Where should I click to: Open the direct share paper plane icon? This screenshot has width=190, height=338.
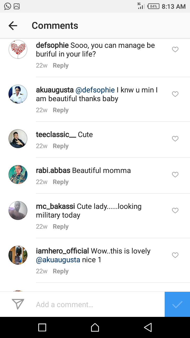click(18, 304)
